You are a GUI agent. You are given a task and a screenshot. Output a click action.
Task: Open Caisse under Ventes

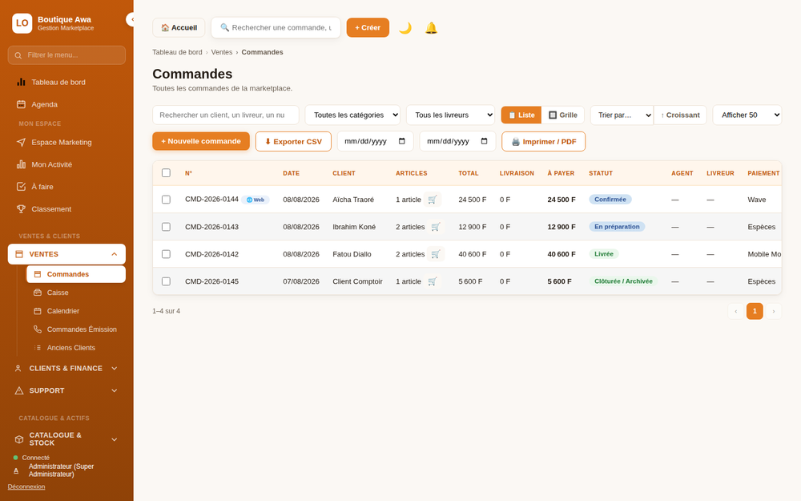(x=75, y=293)
